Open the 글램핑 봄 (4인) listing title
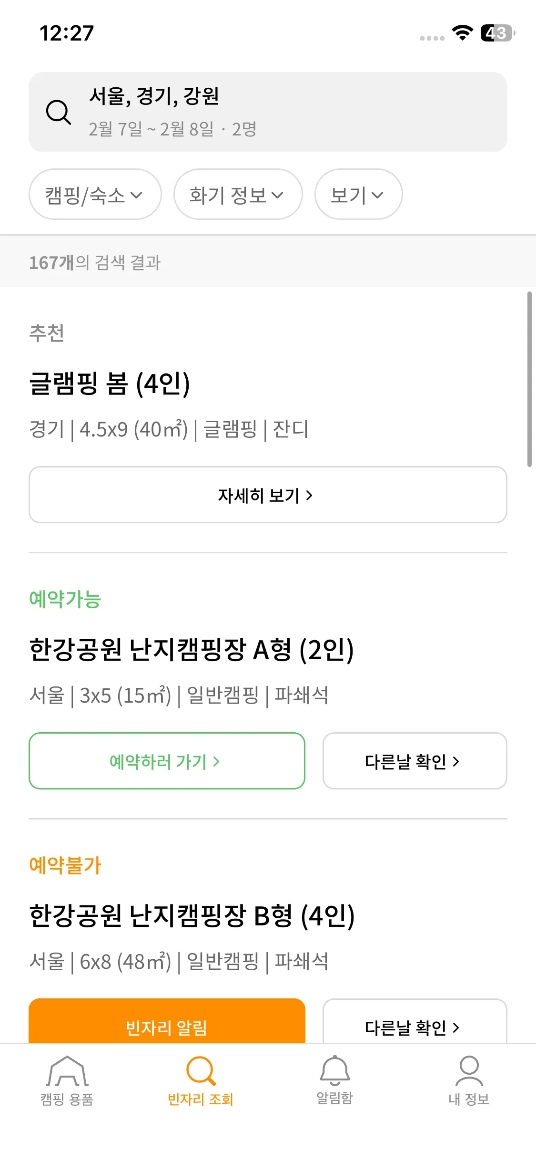The height and width of the screenshot is (1162, 536). (x=110, y=384)
